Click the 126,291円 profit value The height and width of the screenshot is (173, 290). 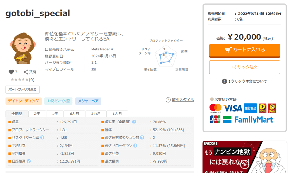pyautogui.click(x=68, y=122)
